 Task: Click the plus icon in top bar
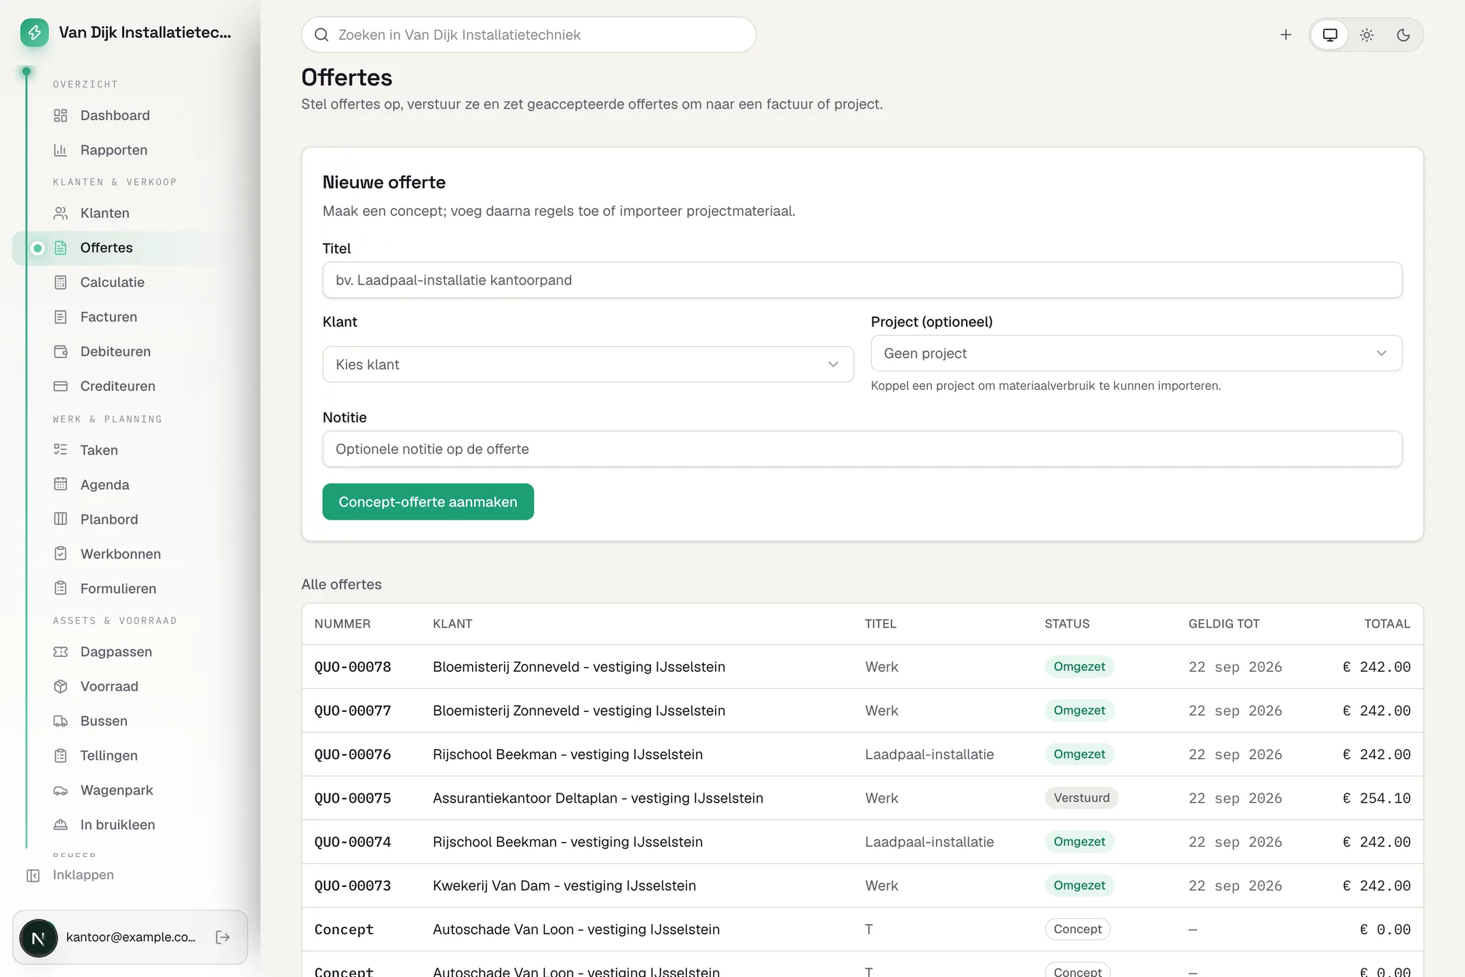coord(1285,35)
